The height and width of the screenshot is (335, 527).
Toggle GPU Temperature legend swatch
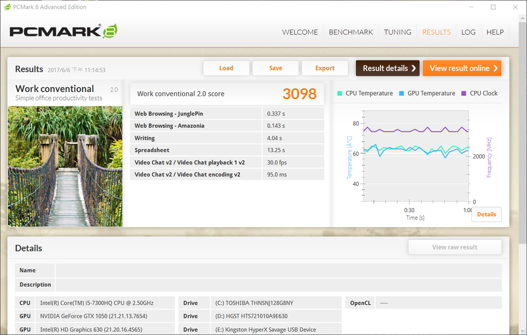tap(401, 94)
